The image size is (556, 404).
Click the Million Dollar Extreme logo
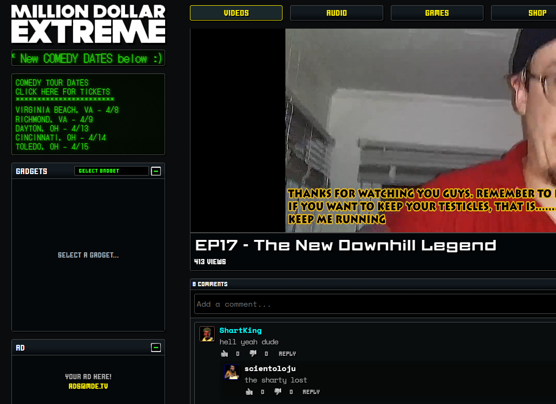[88, 24]
